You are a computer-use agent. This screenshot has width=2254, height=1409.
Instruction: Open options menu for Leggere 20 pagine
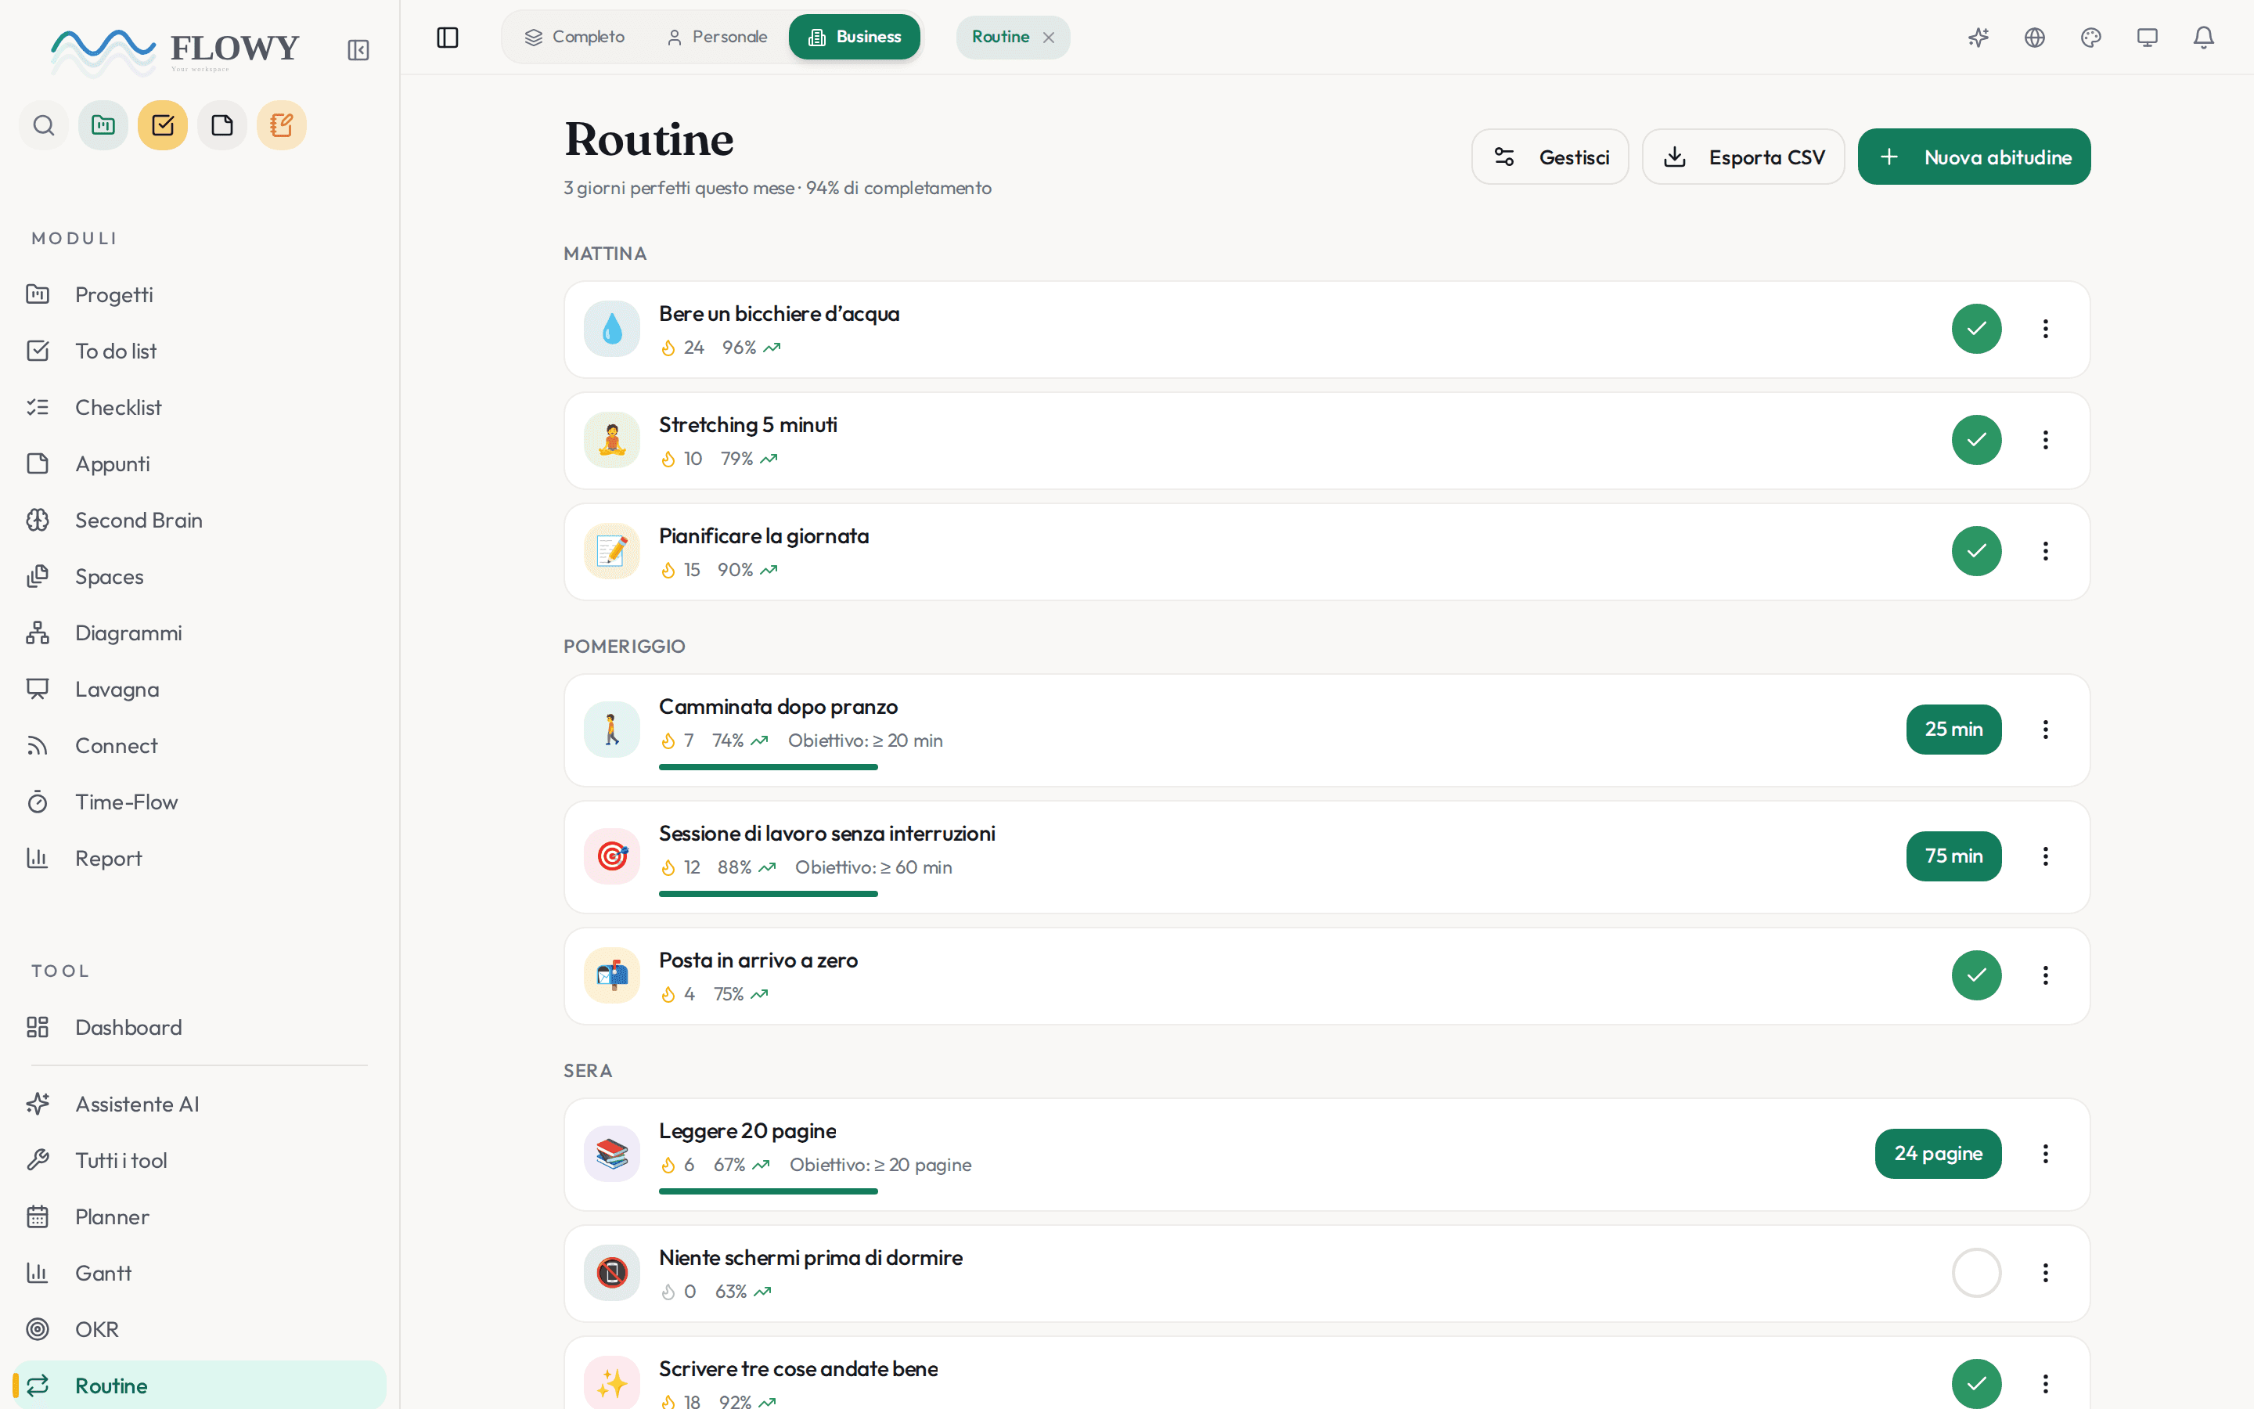[x=2045, y=1154]
